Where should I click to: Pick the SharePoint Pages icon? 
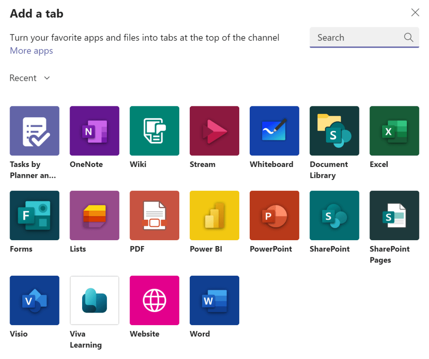pos(394,215)
